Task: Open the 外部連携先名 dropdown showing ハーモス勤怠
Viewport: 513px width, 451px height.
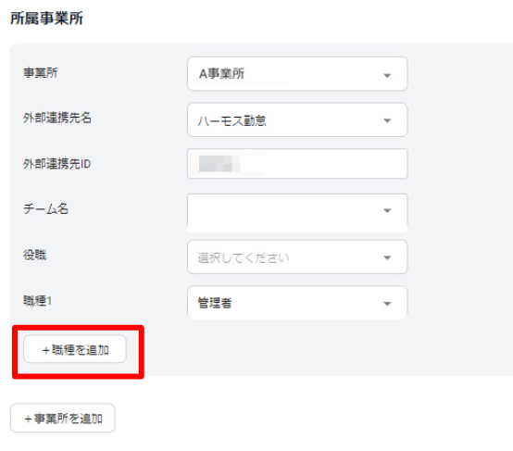Action: pyautogui.click(x=297, y=119)
